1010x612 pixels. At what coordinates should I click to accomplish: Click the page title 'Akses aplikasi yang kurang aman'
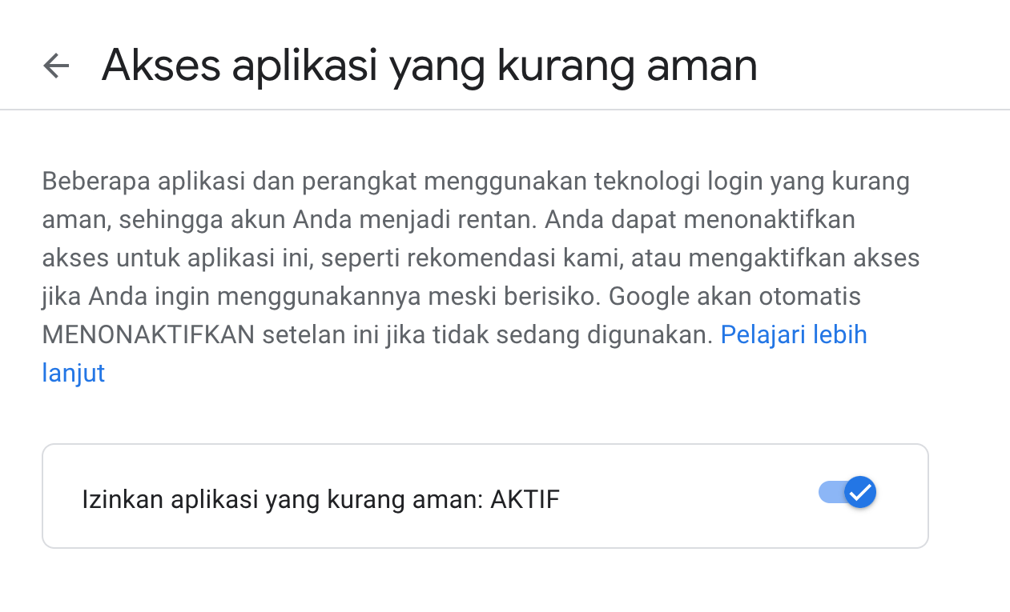click(x=429, y=66)
